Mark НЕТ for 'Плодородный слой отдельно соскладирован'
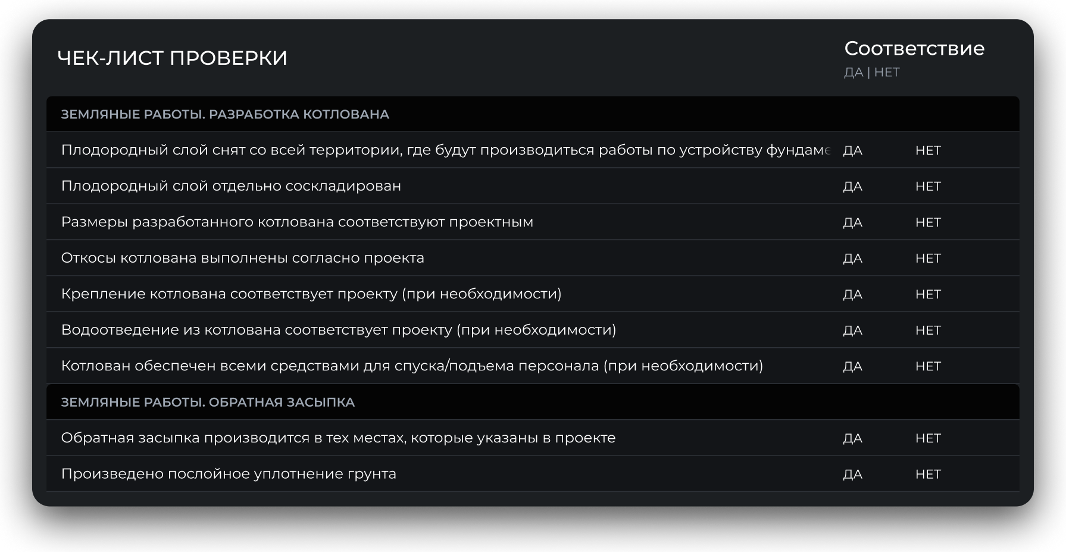 (928, 186)
